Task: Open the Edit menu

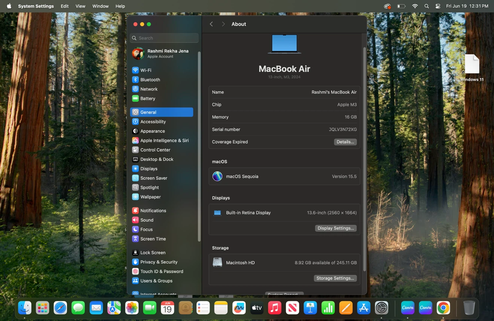Action: [65, 6]
